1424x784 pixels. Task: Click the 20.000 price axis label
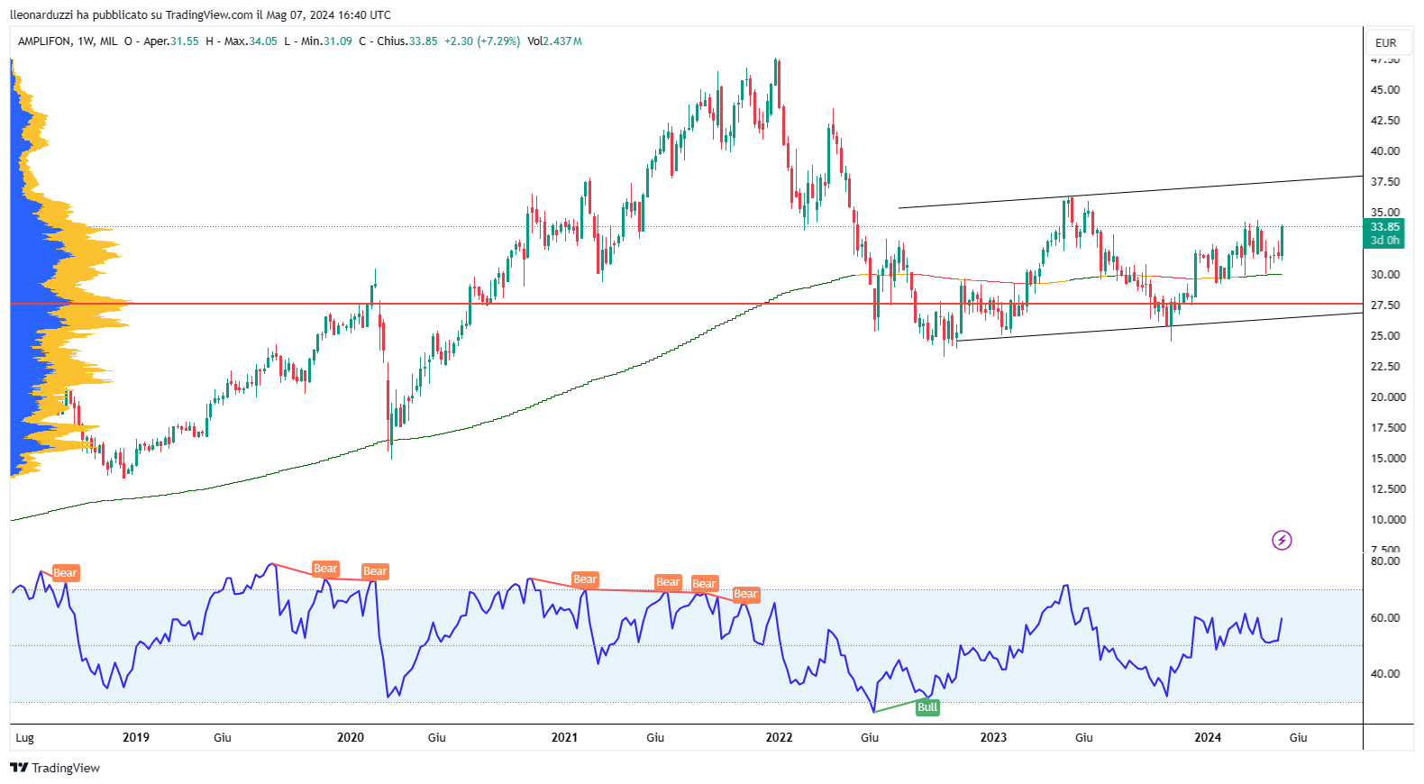coord(1388,397)
